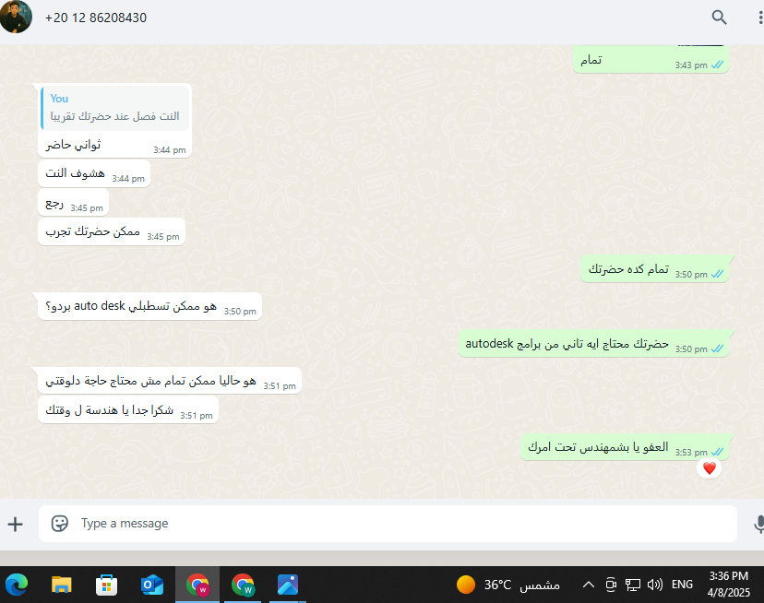Click the contact number +20 12 86208430
This screenshot has width=764, height=603.
(x=96, y=18)
